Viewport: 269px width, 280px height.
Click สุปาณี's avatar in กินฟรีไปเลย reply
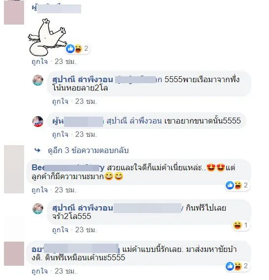[38, 208]
